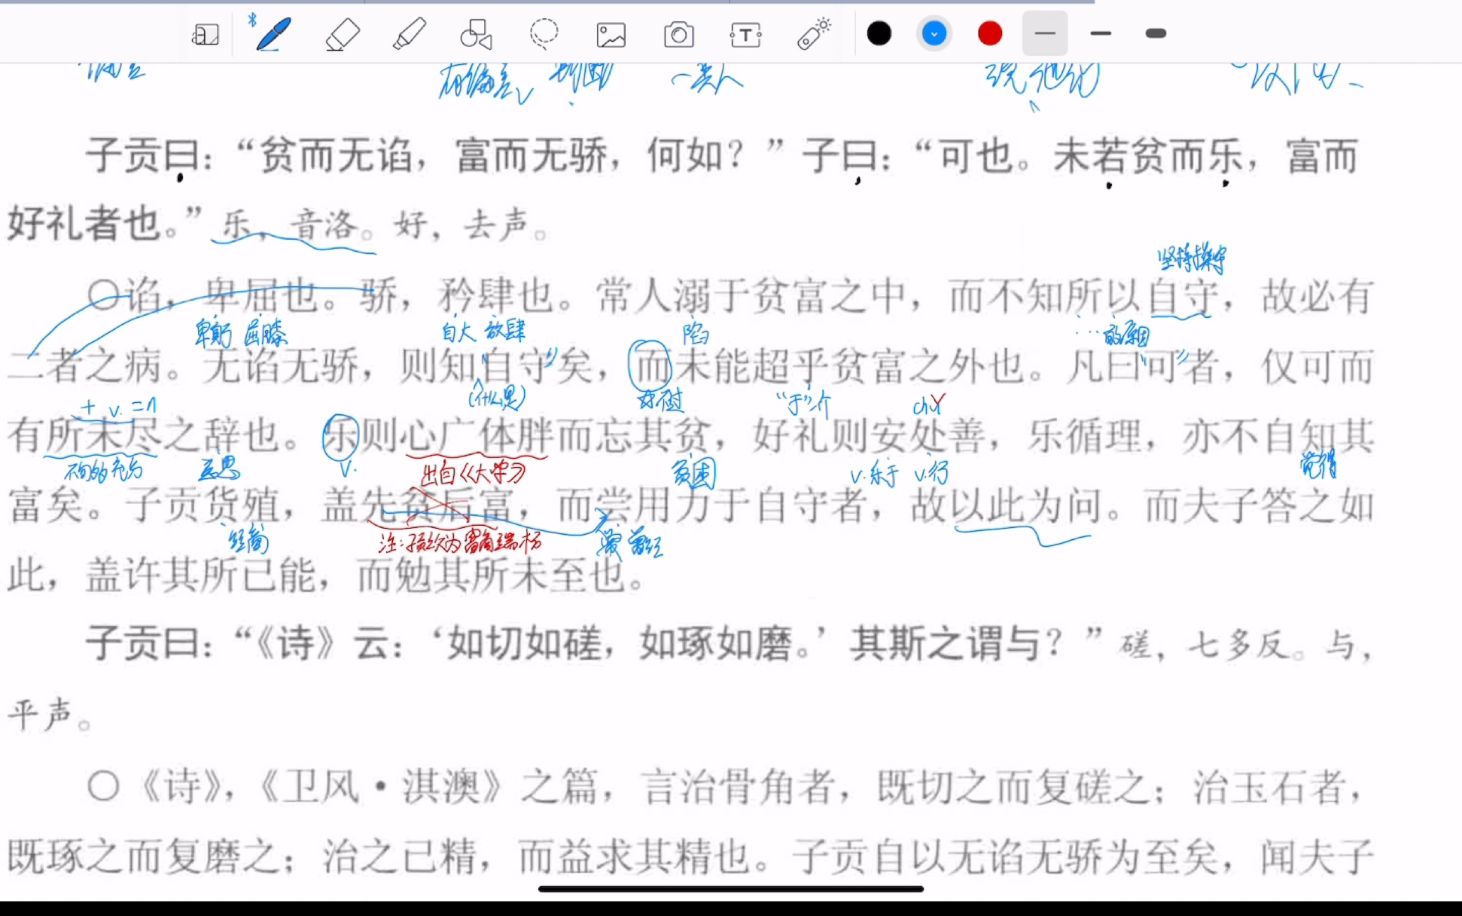Image resolution: width=1462 pixels, height=916 pixels.
Task: Click the text "盖许其所已能"
Action: point(201,576)
